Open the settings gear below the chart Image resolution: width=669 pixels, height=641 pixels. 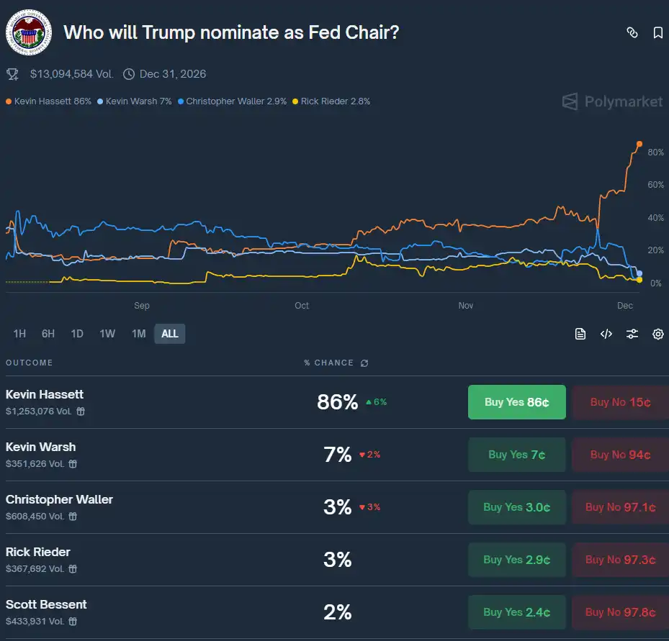pyautogui.click(x=657, y=334)
